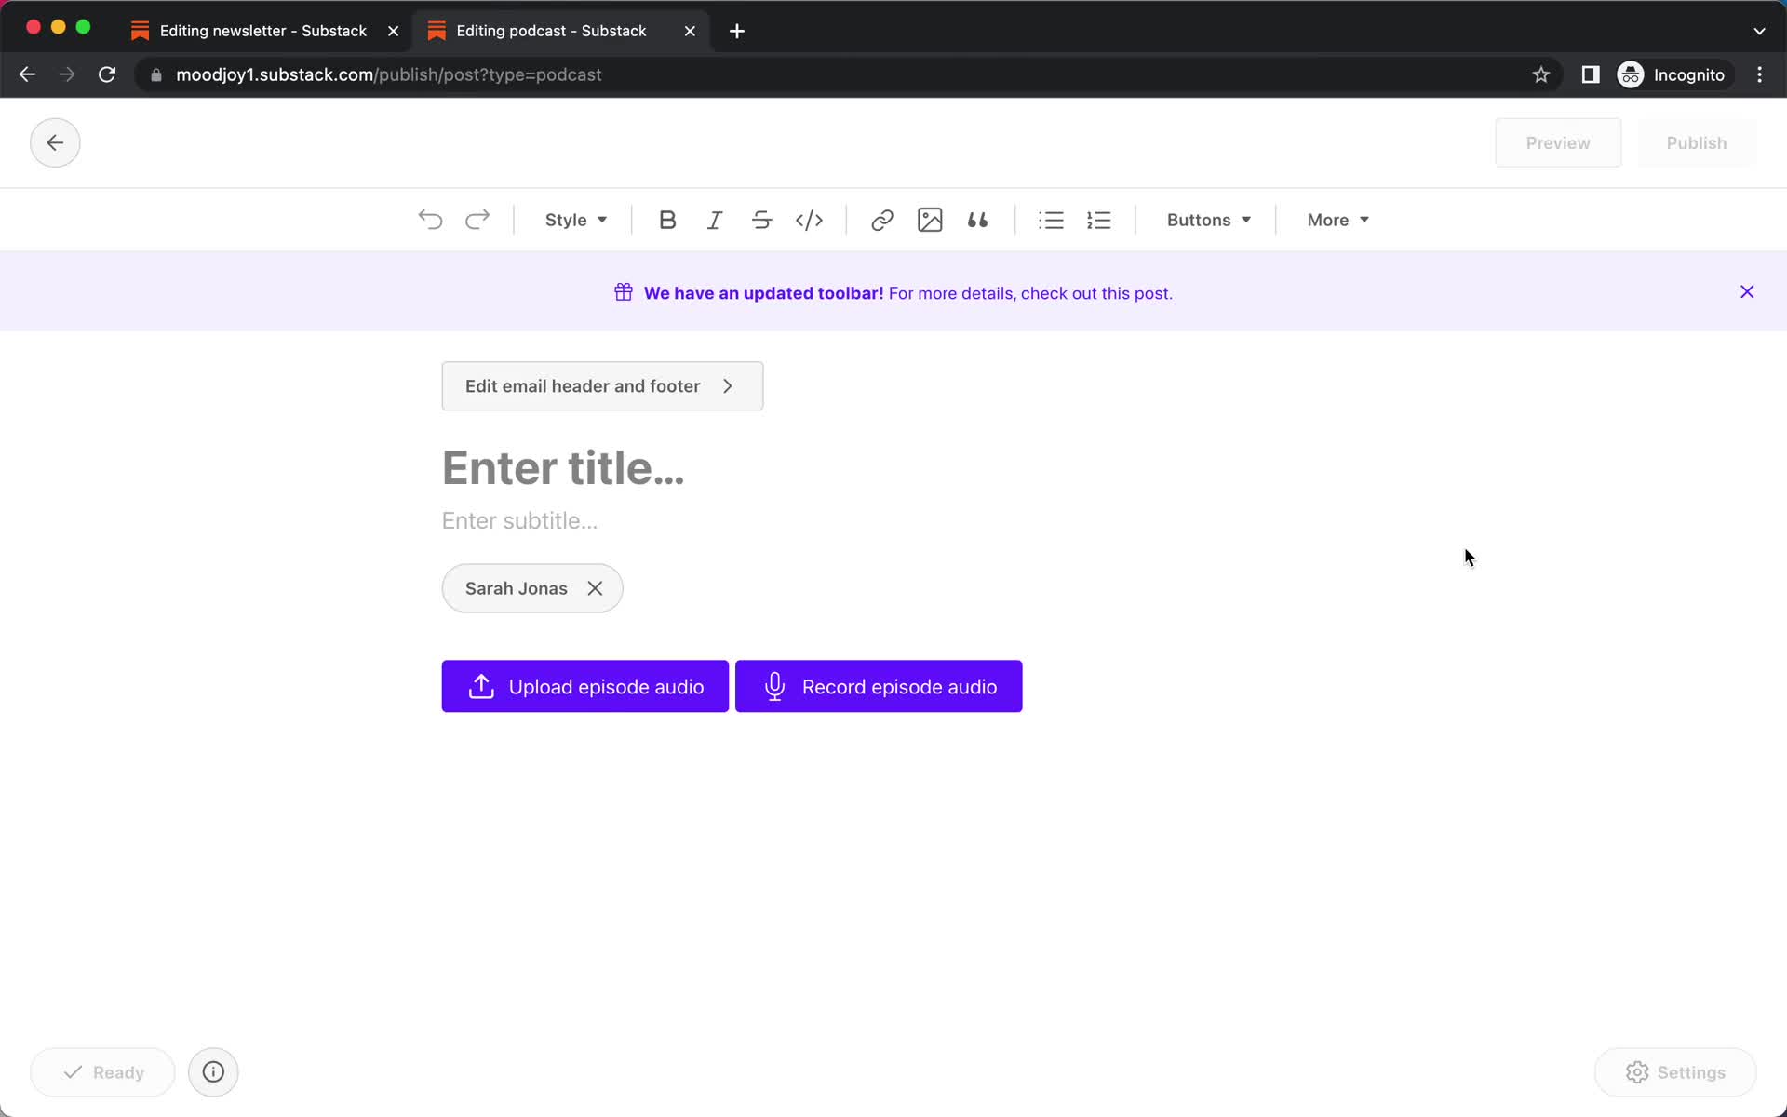
Task: Click Upload episode audio button
Action: (x=585, y=686)
